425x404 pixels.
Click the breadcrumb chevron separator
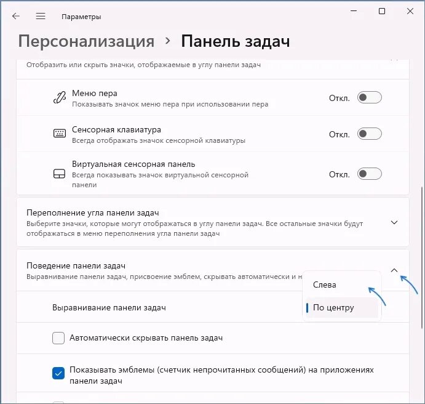point(168,41)
